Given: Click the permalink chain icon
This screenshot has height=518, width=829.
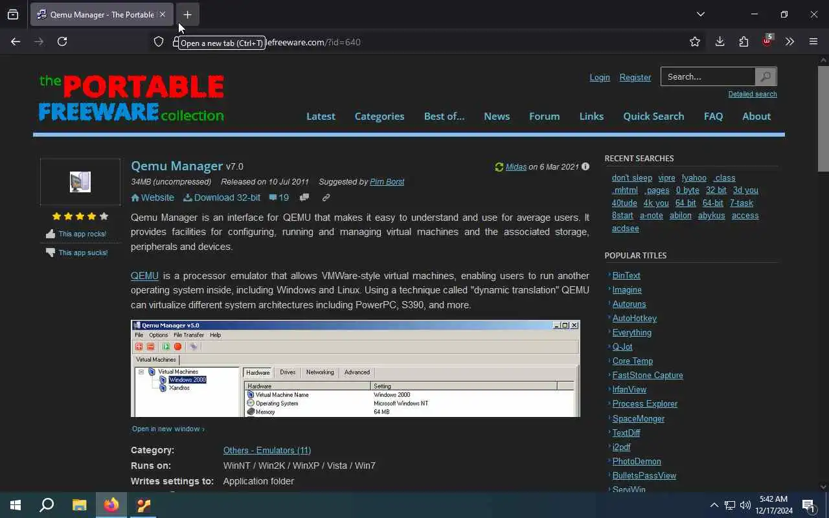Looking at the screenshot, I should point(326,197).
